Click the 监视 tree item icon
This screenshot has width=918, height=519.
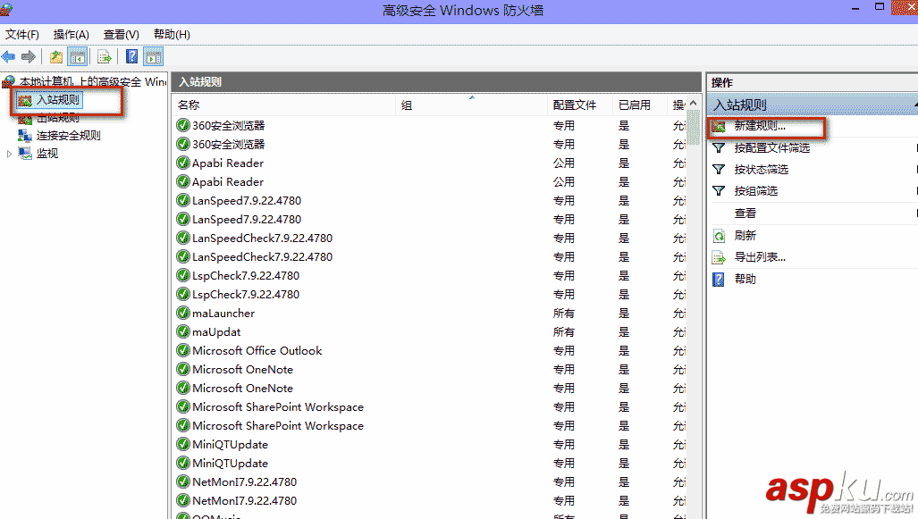[x=25, y=154]
